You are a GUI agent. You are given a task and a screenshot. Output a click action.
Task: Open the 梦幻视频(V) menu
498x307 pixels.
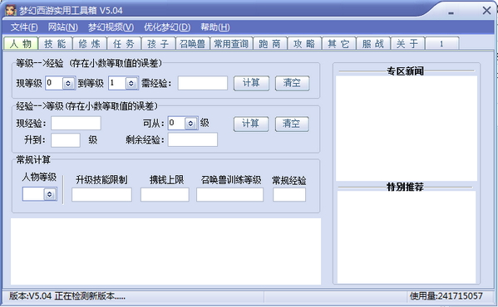(x=111, y=27)
